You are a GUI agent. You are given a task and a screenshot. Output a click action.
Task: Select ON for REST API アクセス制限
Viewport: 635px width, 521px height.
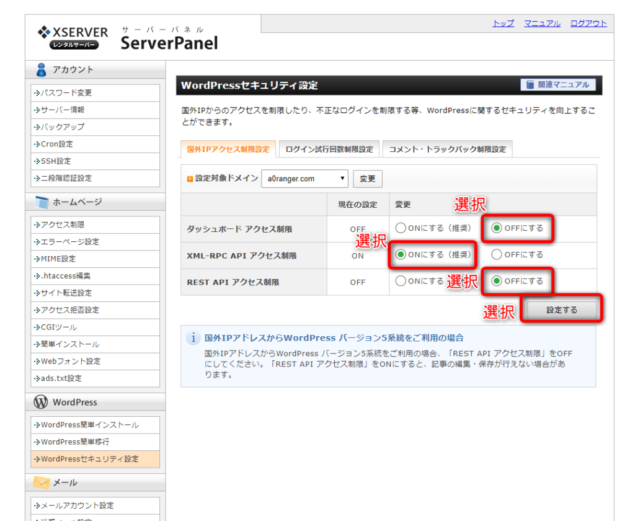(401, 281)
